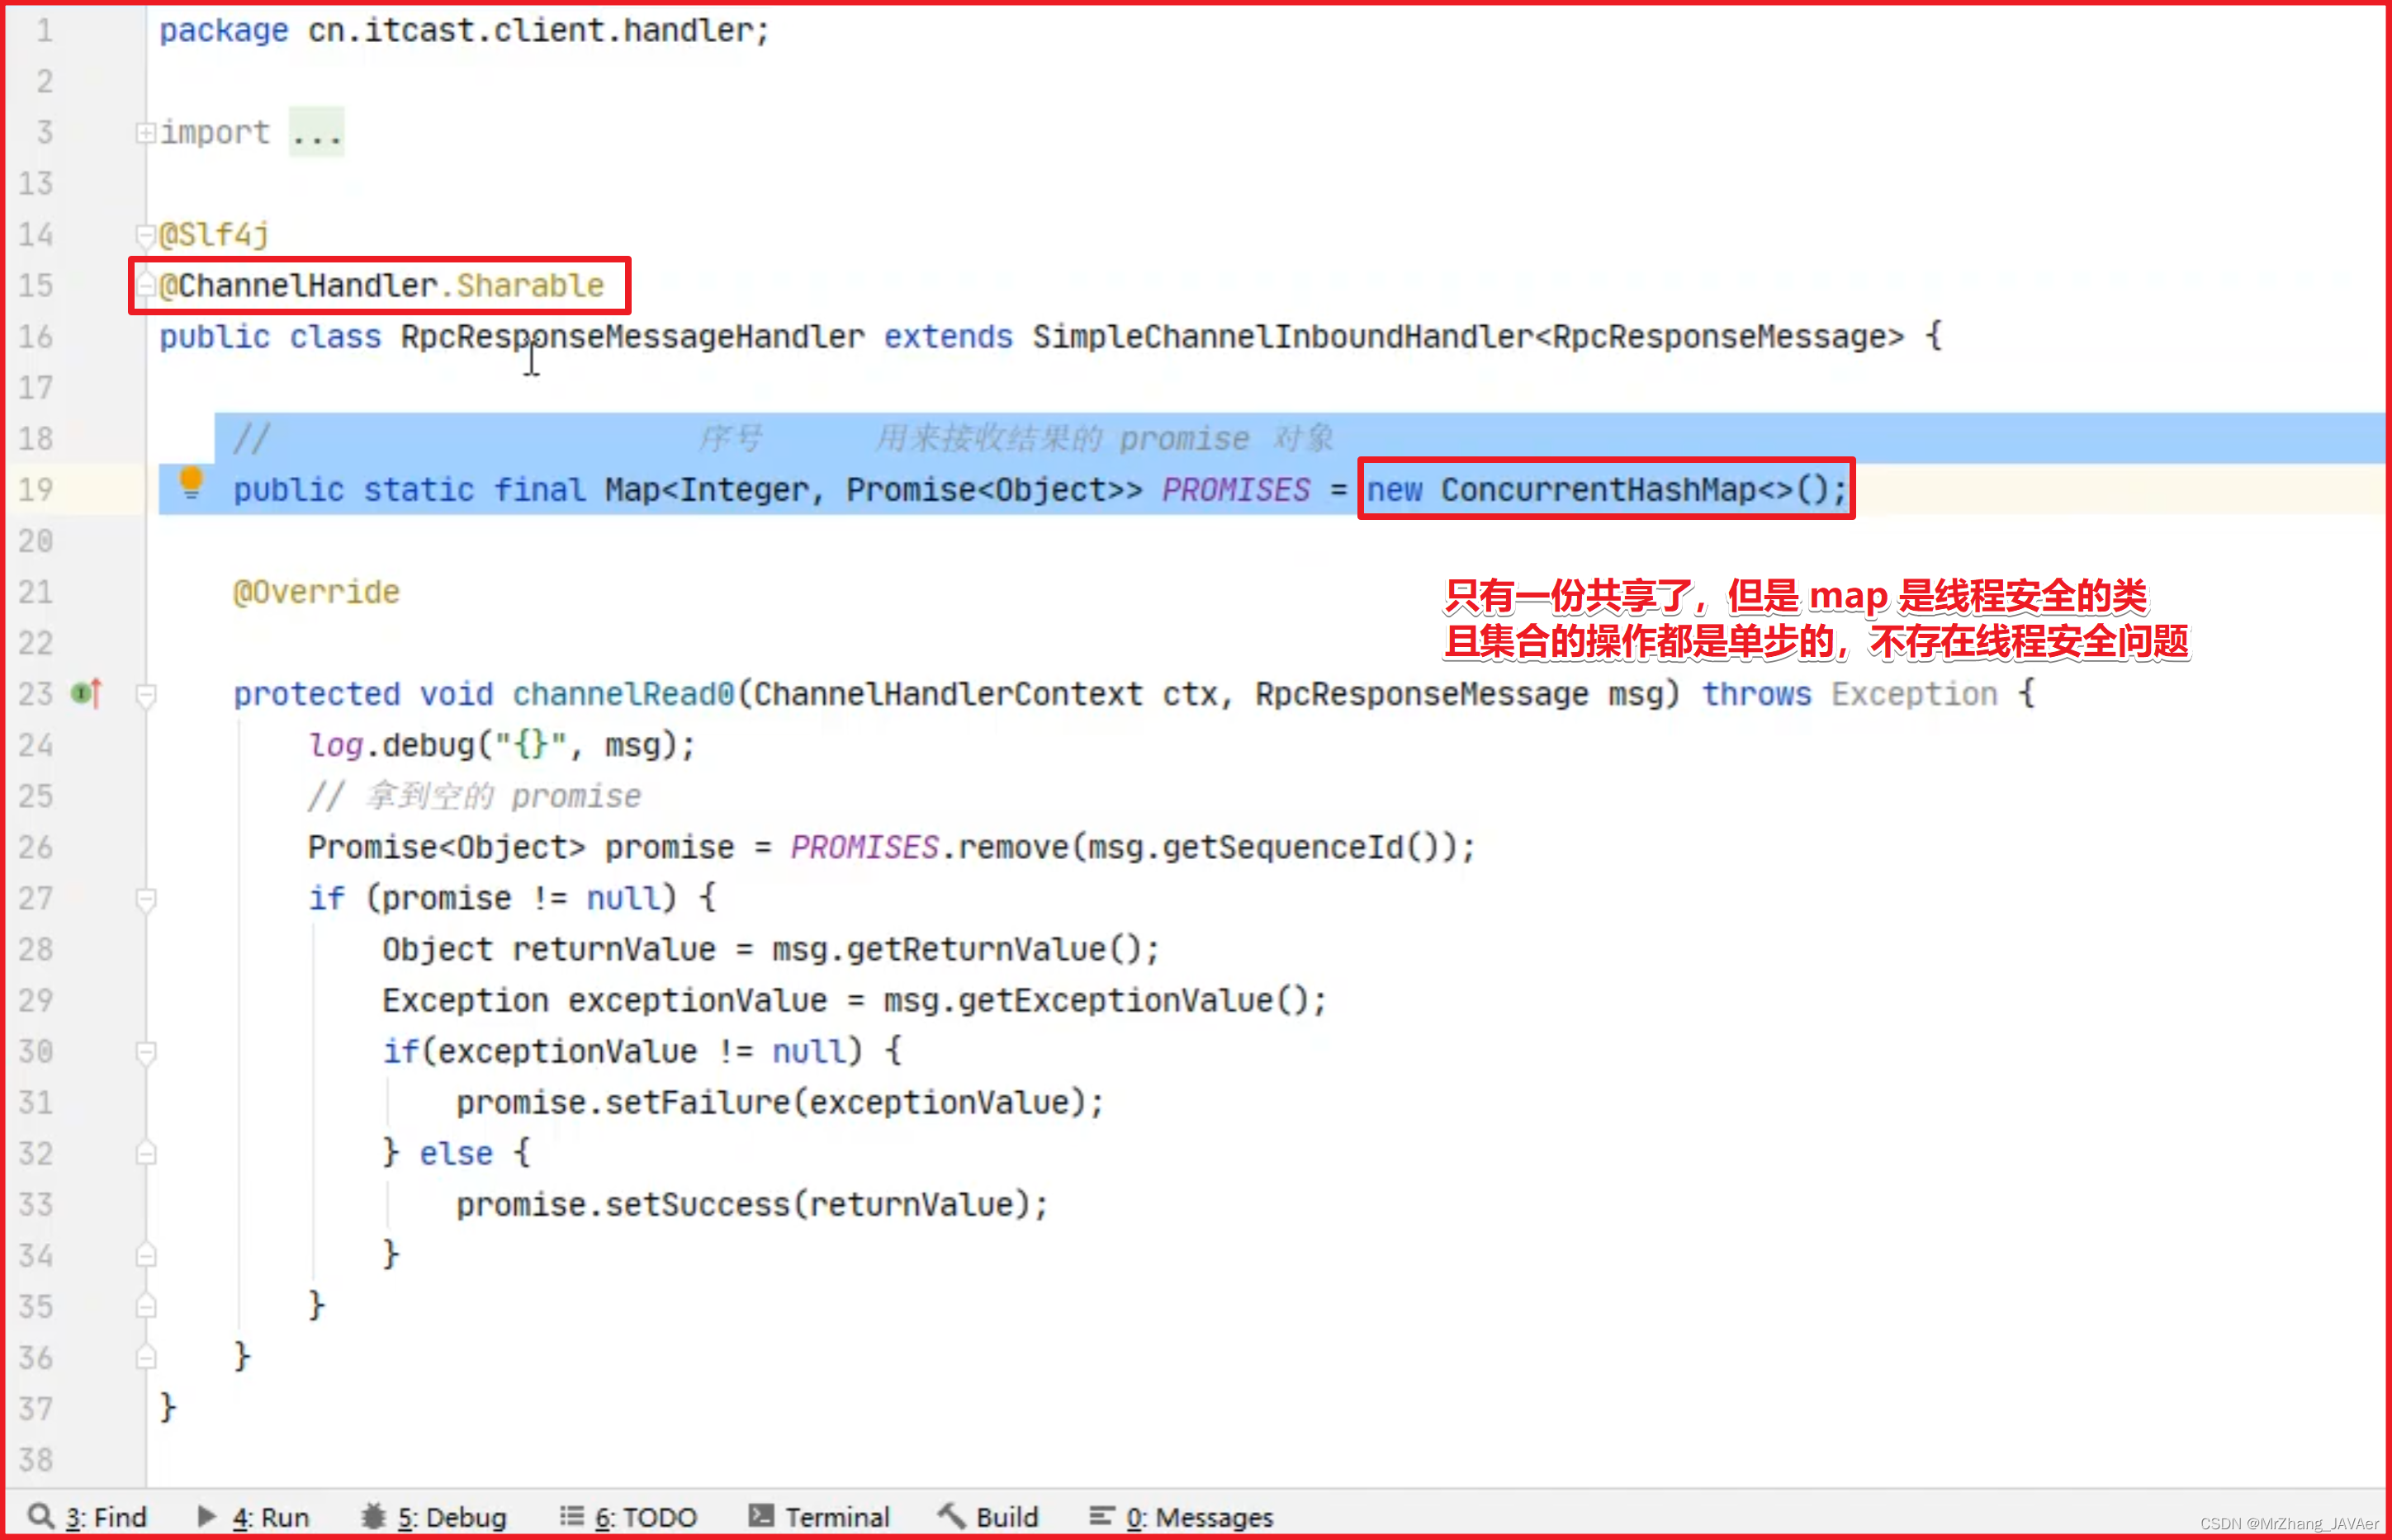Click msg.getExceptionValue() on line 29

pos(1097,1001)
